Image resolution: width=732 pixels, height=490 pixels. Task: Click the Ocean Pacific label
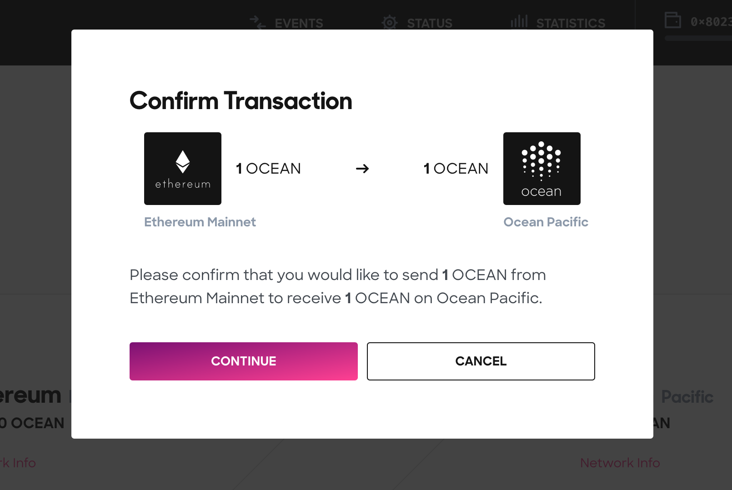coord(546,222)
